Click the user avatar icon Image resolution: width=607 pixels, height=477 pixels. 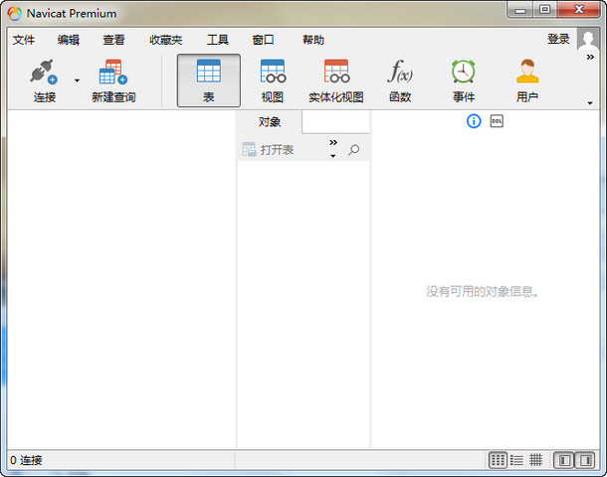[588, 39]
